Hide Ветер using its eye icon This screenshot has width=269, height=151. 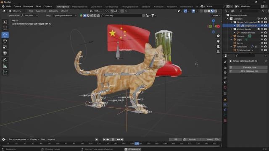pos(262,43)
